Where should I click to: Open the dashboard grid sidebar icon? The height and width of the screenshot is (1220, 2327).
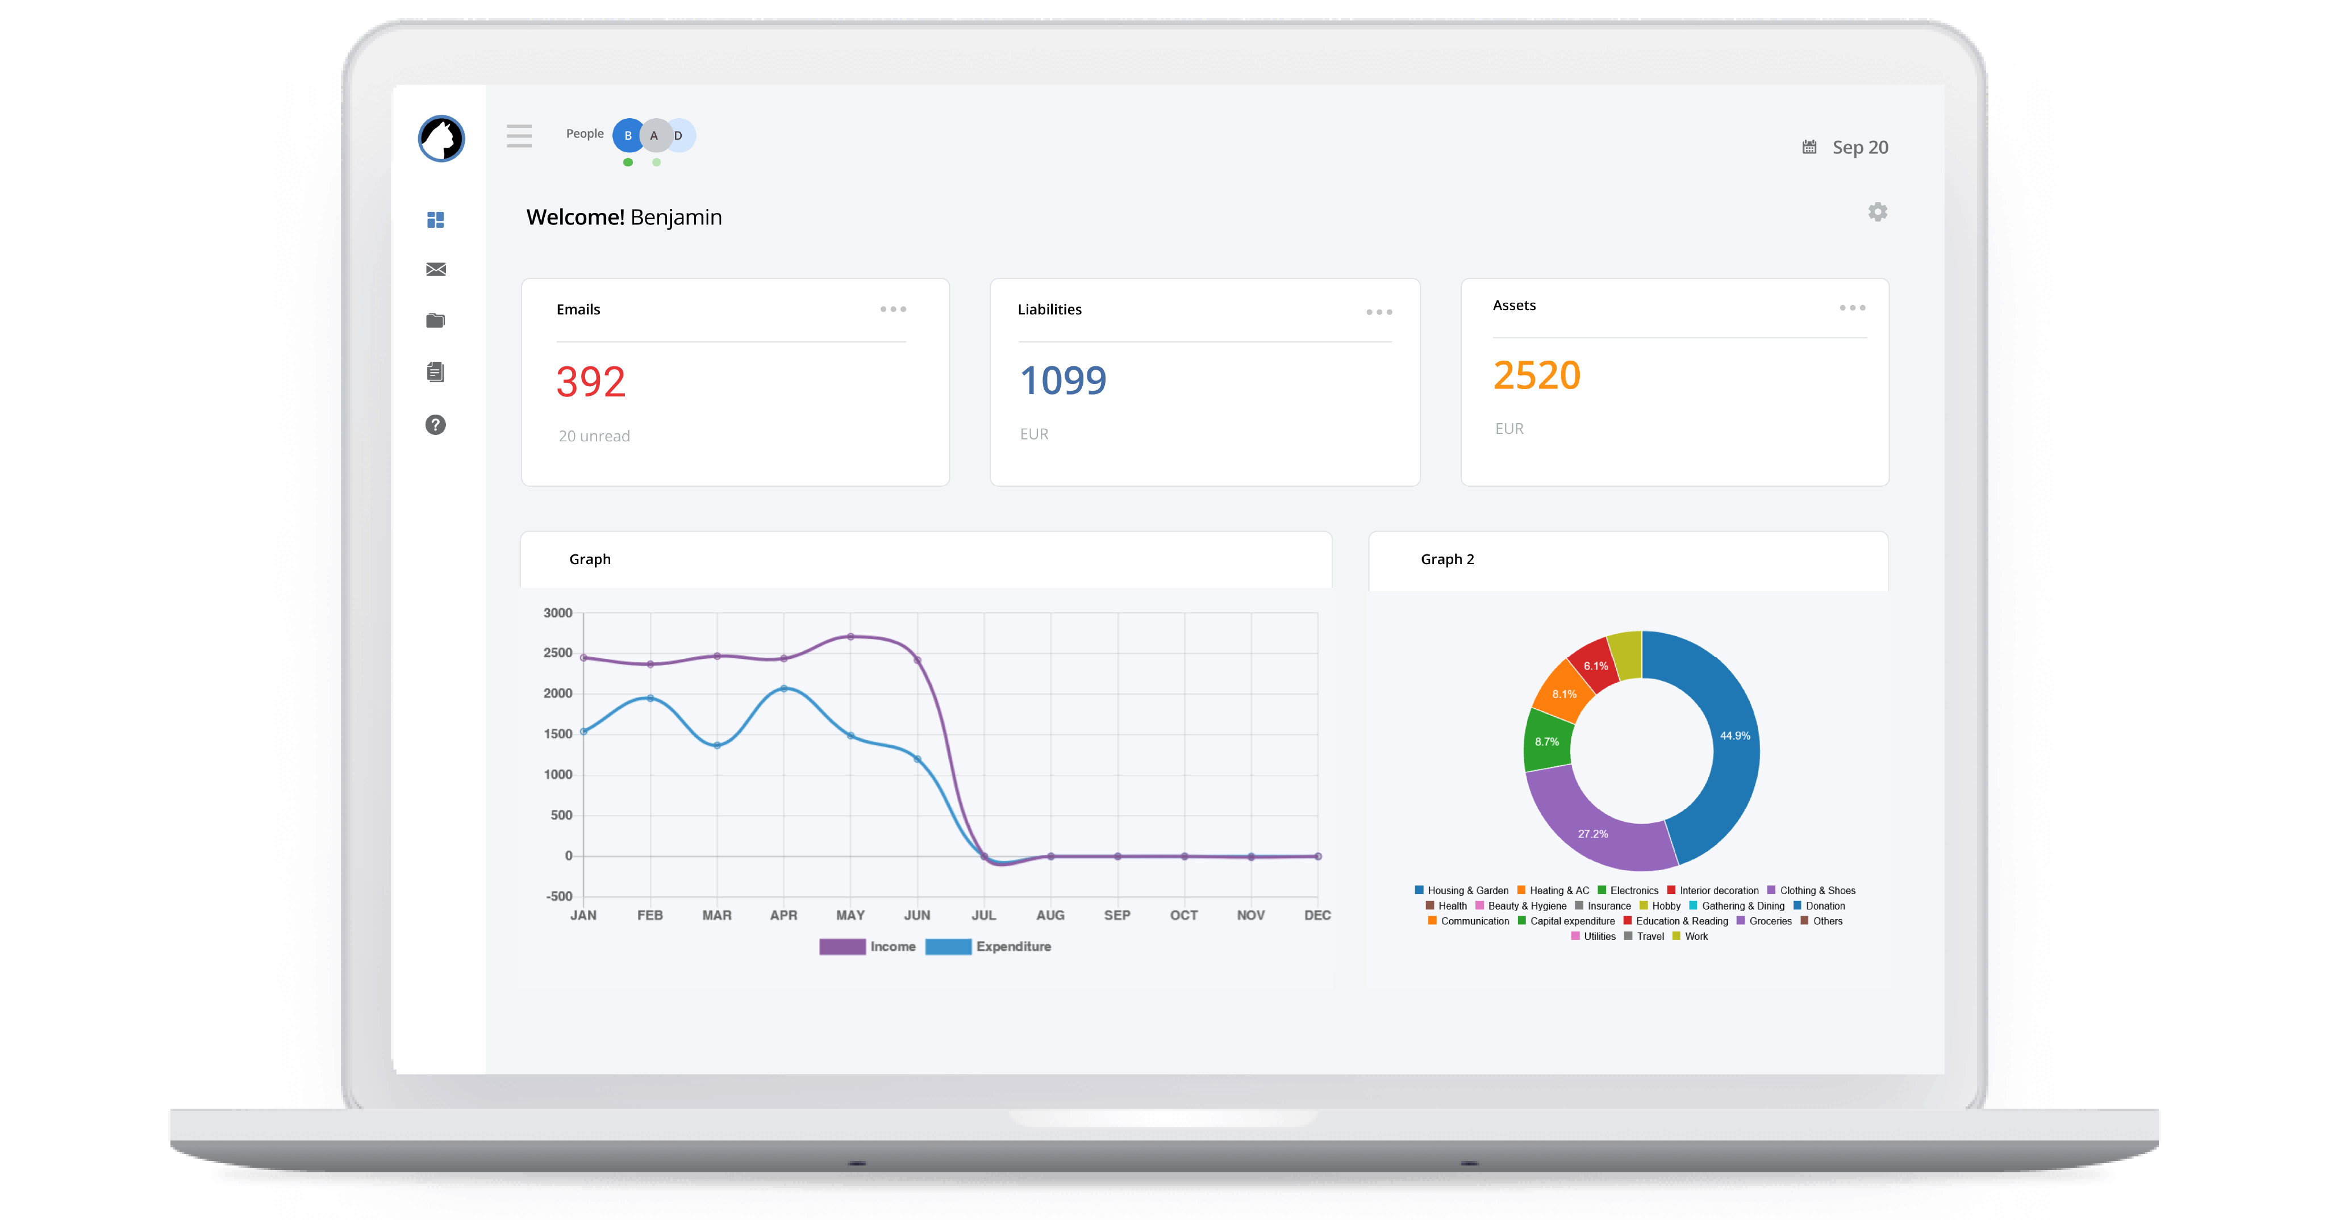tap(435, 219)
